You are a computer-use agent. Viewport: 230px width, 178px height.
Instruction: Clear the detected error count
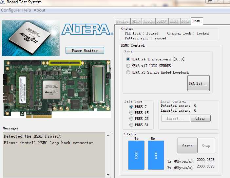click(x=201, y=118)
